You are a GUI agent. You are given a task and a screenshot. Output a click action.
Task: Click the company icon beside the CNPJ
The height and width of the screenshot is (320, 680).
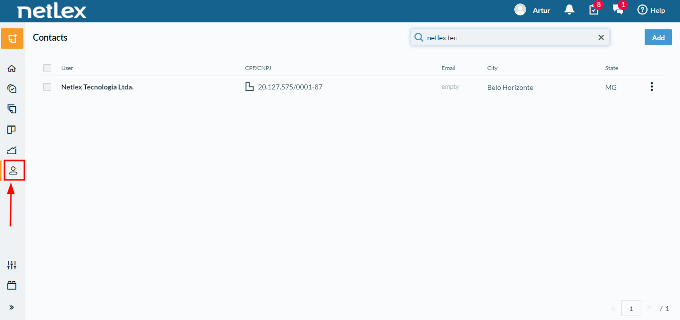click(250, 87)
